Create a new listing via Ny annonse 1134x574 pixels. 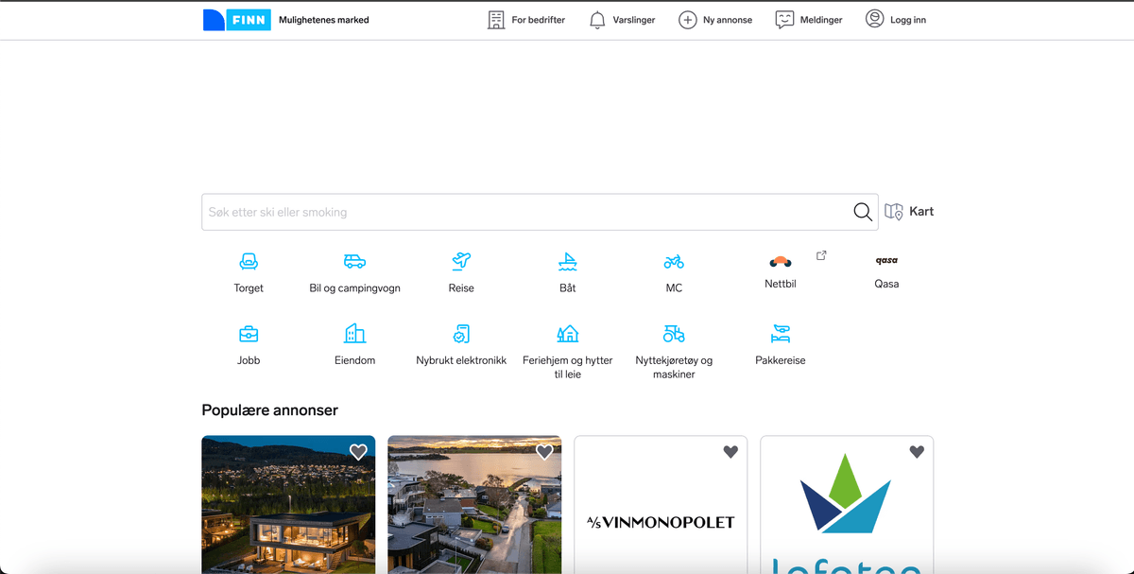pyautogui.click(x=715, y=20)
